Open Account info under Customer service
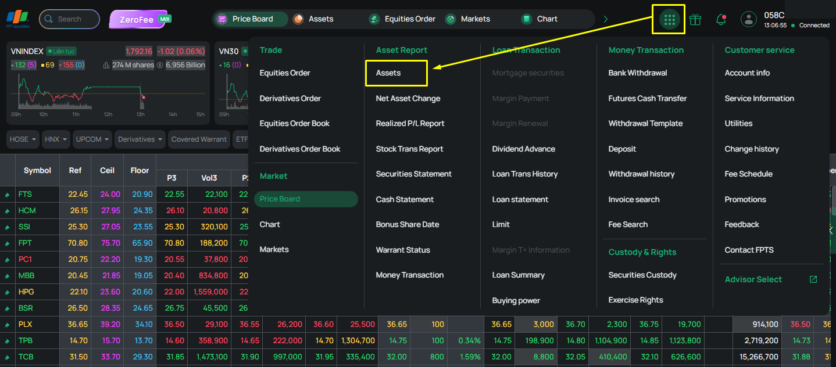This screenshot has height=367, width=836. pyautogui.click(x=747, y=73)
